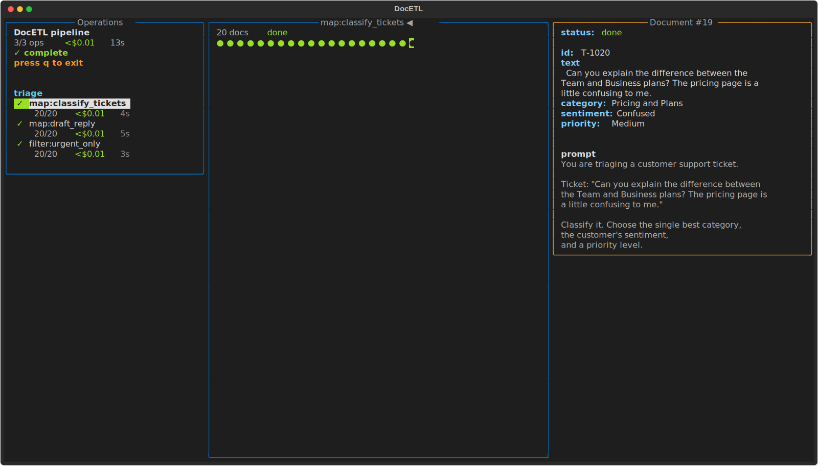The width and height of the screenshot is (818, 466).
Task: Click the '3s' duration of filter:urgent_only
Action: pos(125,154)
